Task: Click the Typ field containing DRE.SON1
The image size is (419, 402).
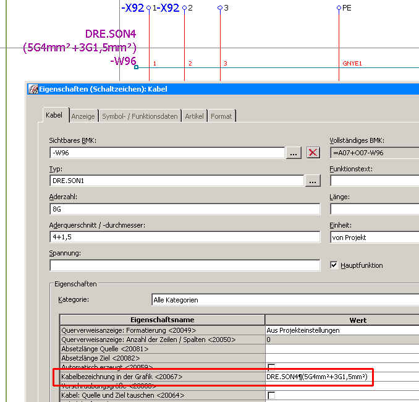Action: tap(177, 181)
